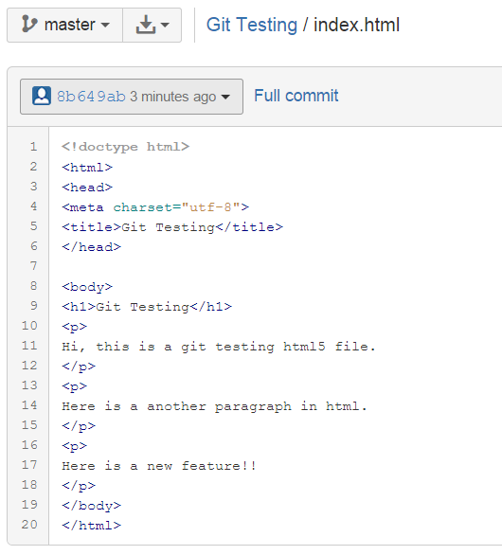Click the Full commit link
The image size is (502, 555).
[296, 96]
